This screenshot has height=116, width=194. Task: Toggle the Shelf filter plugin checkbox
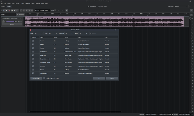point(33,66)
